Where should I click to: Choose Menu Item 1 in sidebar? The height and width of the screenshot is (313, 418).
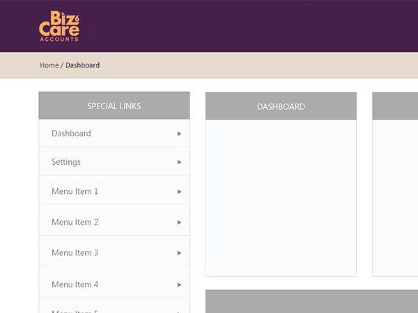coord(75,191)
